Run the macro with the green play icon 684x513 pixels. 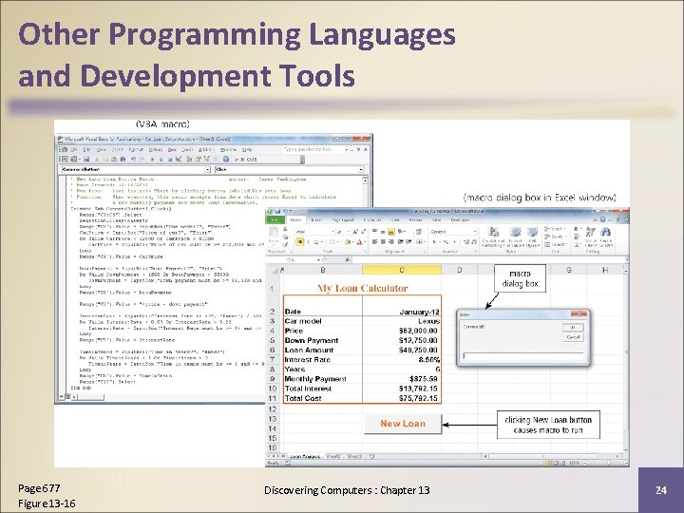pyautogui.click(x=152, y=160)
